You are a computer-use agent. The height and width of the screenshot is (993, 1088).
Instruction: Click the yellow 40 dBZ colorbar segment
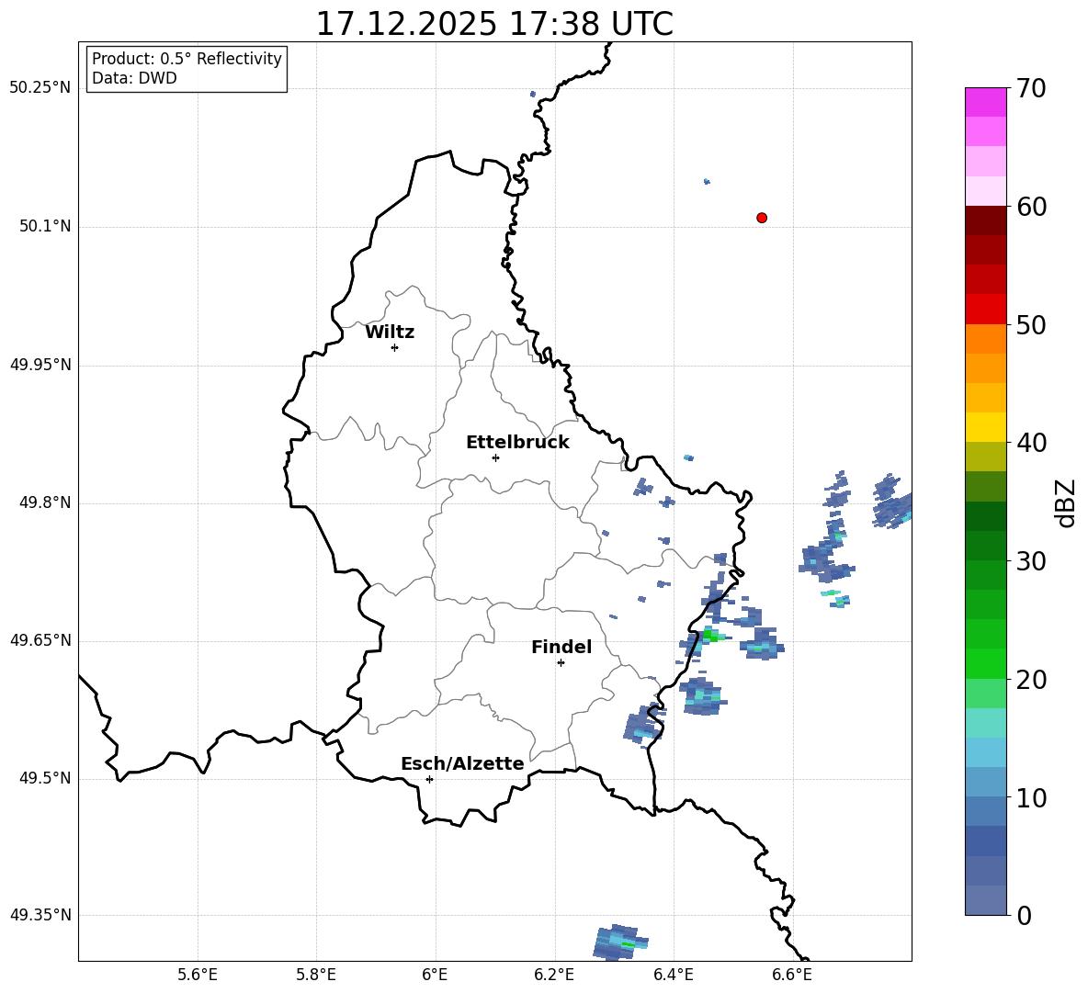click(985, 427)
